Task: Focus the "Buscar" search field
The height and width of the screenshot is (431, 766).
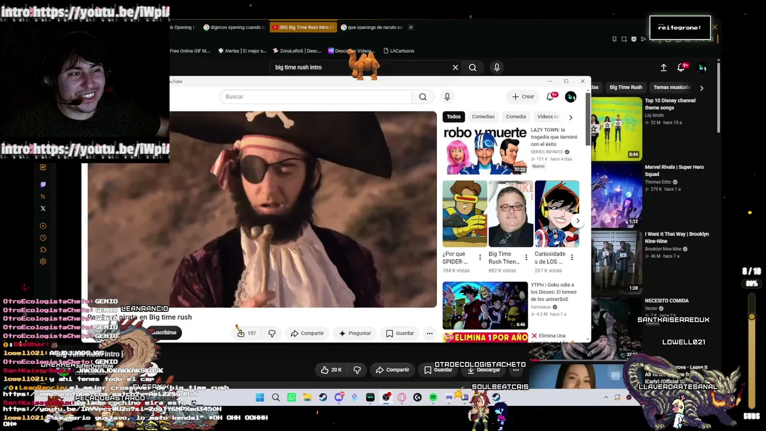Action: coord(316,97)
